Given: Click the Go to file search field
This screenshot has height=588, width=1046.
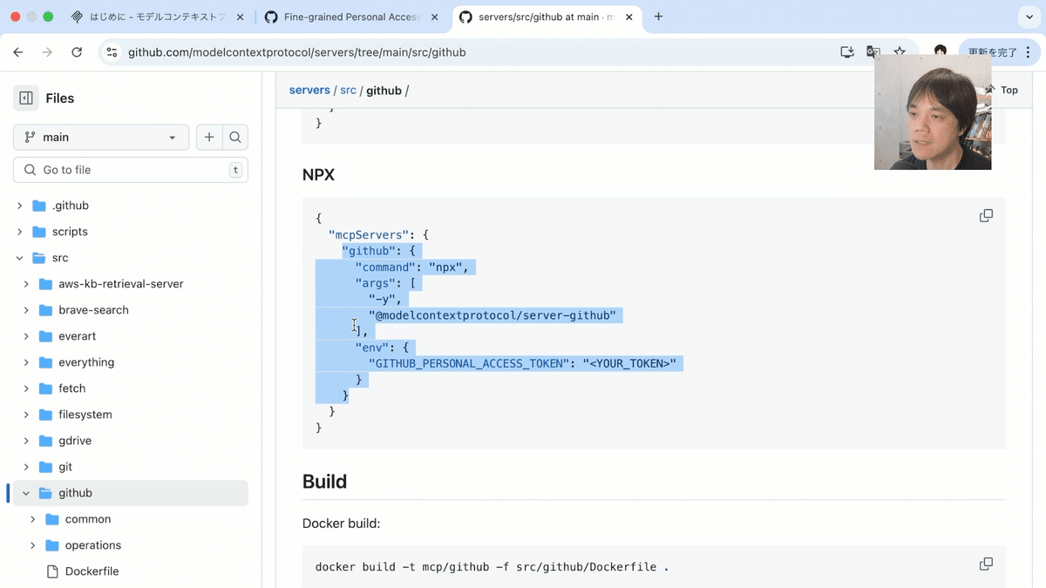Looking at the screenshot, I should (130, 170).
